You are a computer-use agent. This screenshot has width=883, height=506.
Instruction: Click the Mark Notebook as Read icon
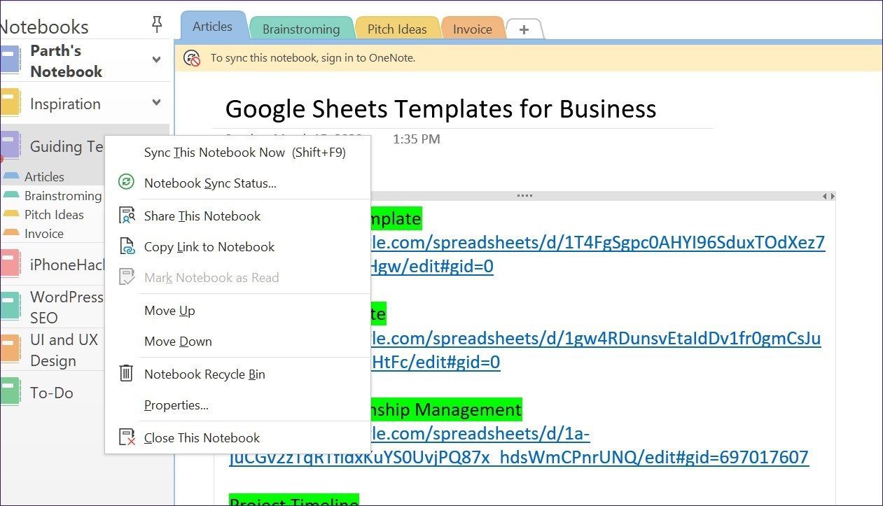coord(127,277)
